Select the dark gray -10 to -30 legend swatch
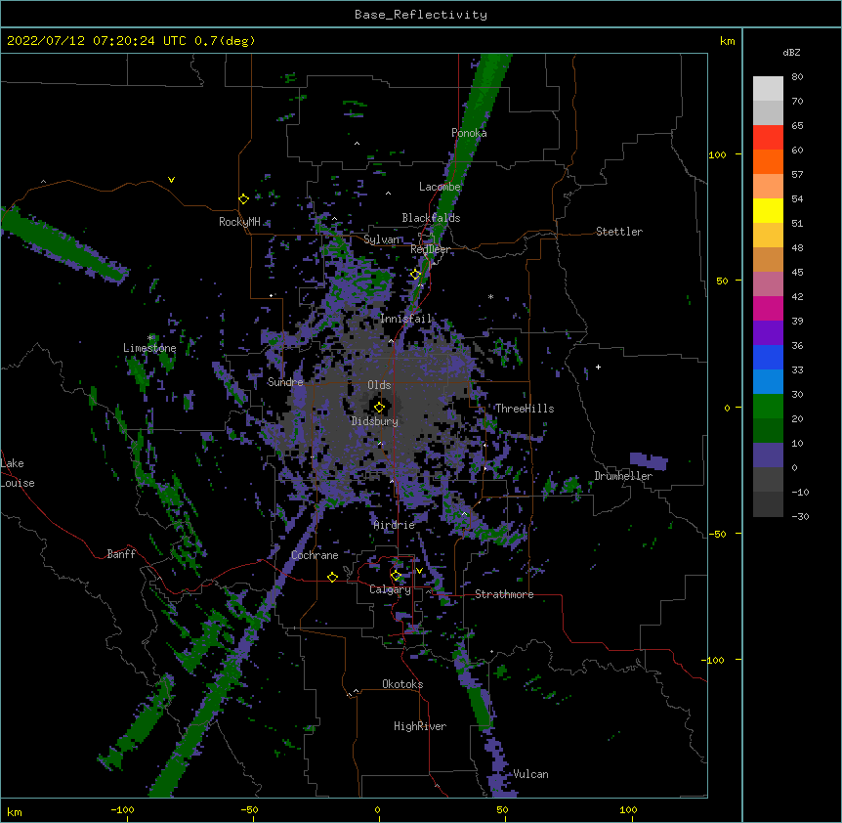842x823 pixels. [768, 504]
